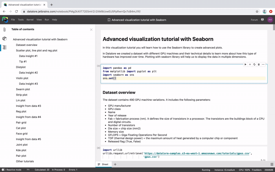Open the Kernel menu

tap(30, 20)
